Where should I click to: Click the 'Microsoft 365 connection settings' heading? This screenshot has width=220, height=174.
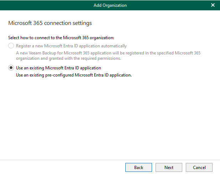50,23
